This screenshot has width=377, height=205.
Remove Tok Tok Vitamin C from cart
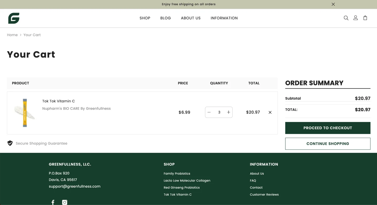click(270, 112)
